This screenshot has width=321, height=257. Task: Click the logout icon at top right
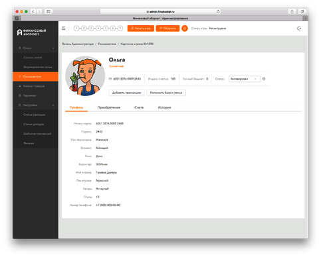(299, 28)
